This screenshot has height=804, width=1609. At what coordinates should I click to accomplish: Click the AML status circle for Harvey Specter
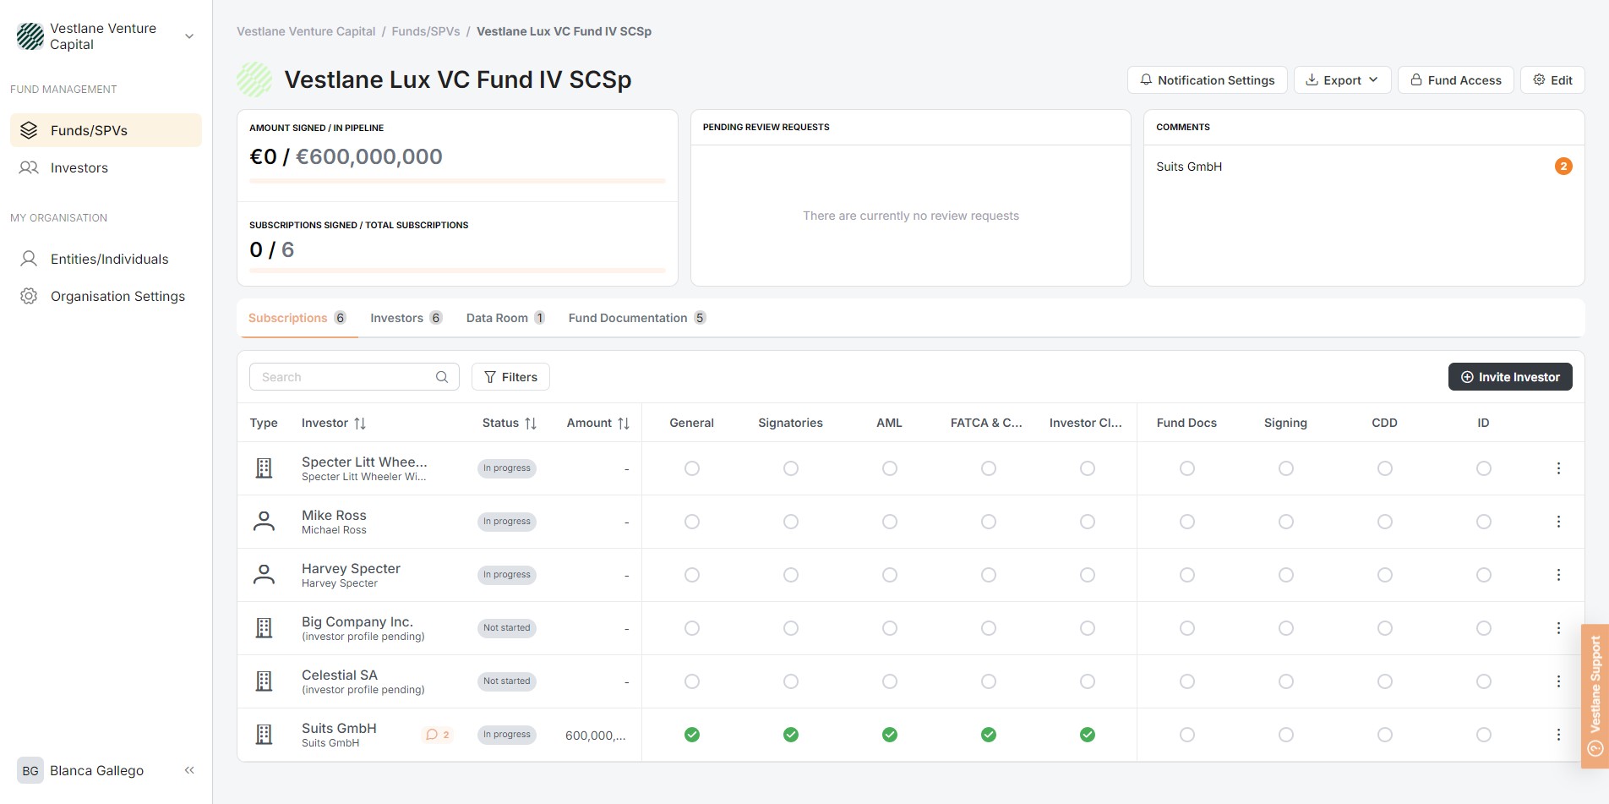(x=890, y=575)
